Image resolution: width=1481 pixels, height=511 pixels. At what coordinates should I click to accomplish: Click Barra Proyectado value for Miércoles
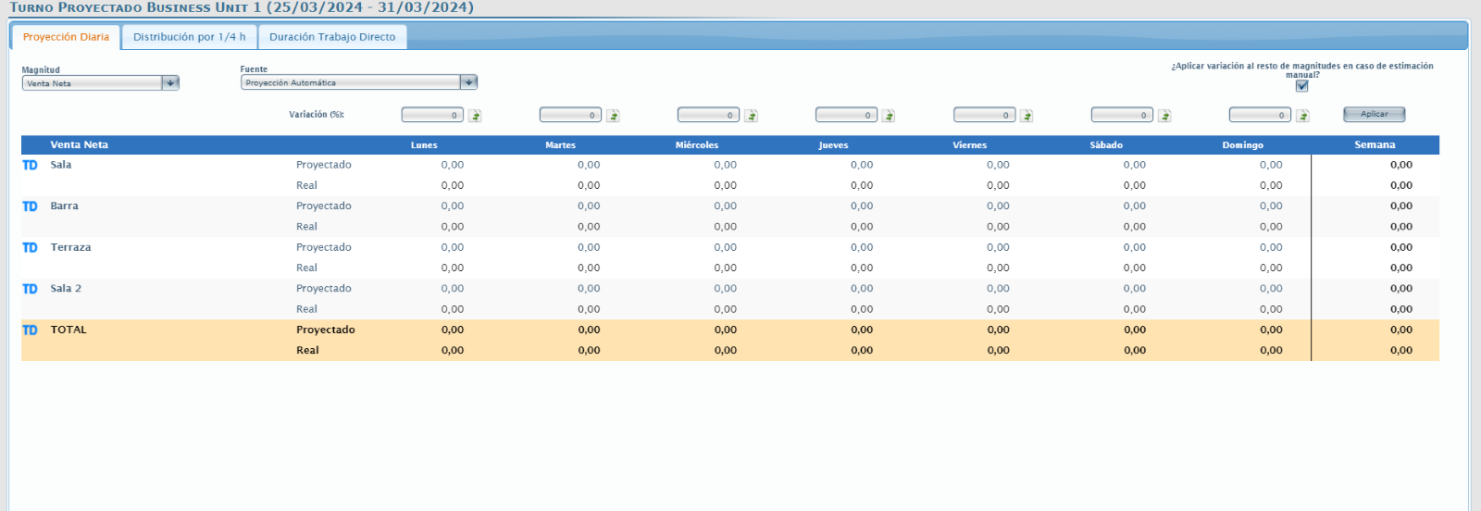[726, 206]
